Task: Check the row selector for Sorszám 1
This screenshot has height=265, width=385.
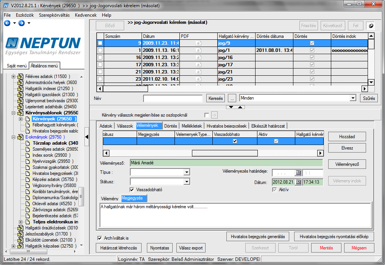Action: tap(100, 50)
